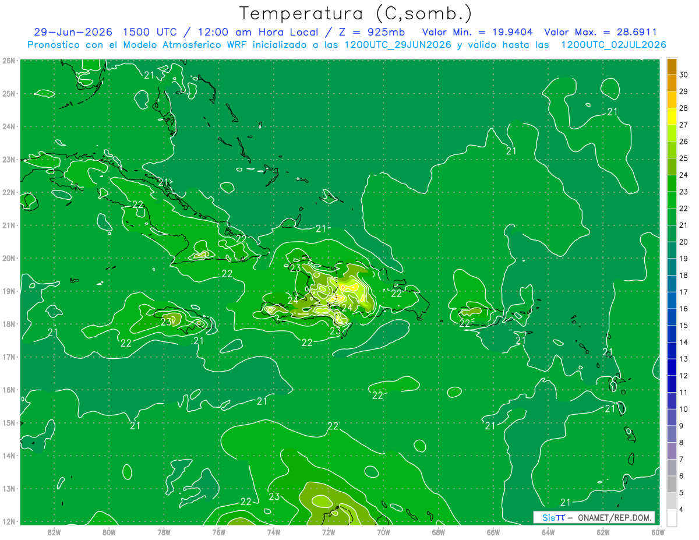This screenshot has height=540, width=699.
Task: Click the orange legend swatch between 29 and 30
Action: click(672, 83)
